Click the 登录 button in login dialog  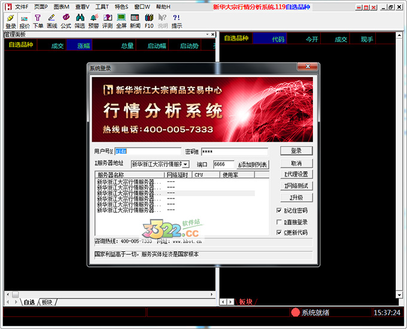[296, 151]
